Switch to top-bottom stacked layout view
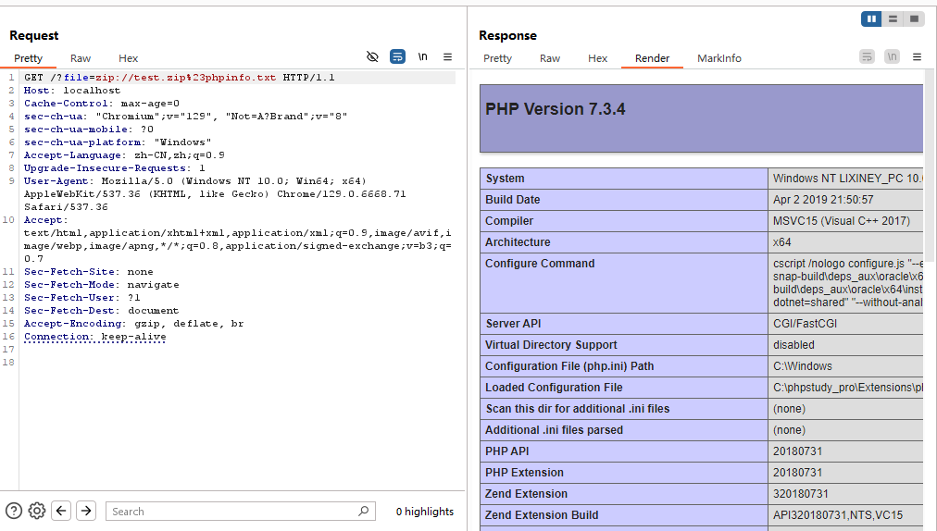 (x=893, y=19)
